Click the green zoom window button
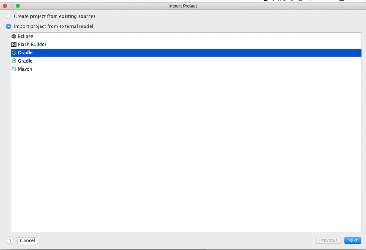 (18, 6)
